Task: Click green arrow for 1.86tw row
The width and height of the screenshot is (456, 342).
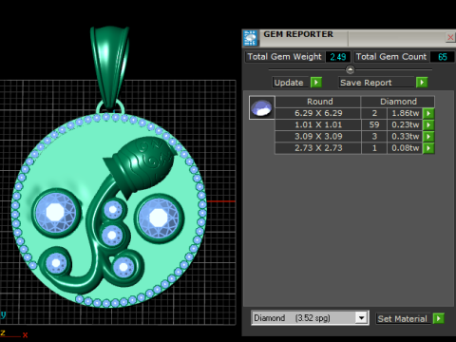Action: click(428, 113)
